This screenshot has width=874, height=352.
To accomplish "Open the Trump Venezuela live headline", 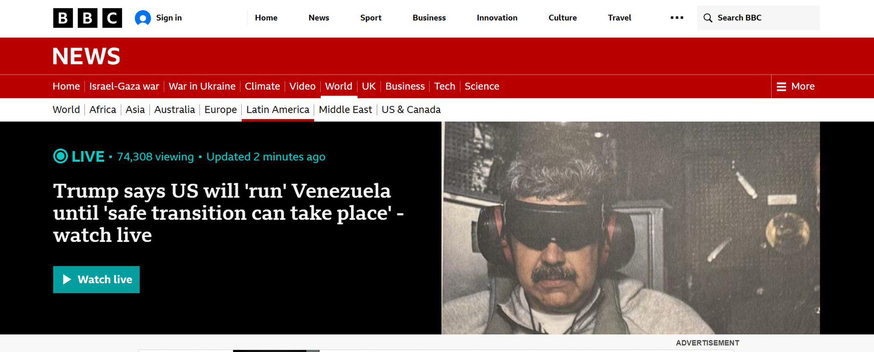I will coord(228,213).
